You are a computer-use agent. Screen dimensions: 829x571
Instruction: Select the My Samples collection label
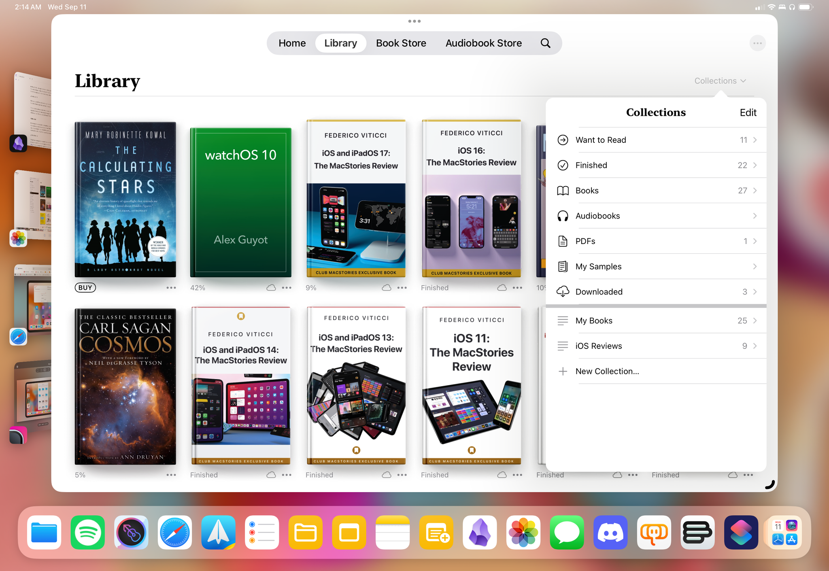click(x=598, y=266)
